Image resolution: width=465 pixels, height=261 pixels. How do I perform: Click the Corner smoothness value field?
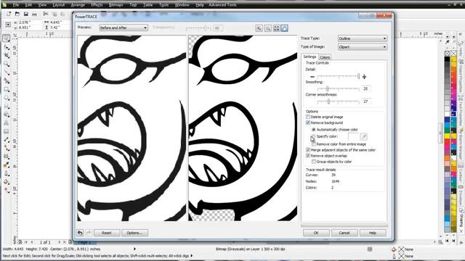coord(366,101)
